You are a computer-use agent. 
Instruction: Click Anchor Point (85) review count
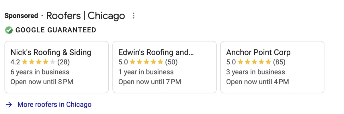[x=279, y=62]
